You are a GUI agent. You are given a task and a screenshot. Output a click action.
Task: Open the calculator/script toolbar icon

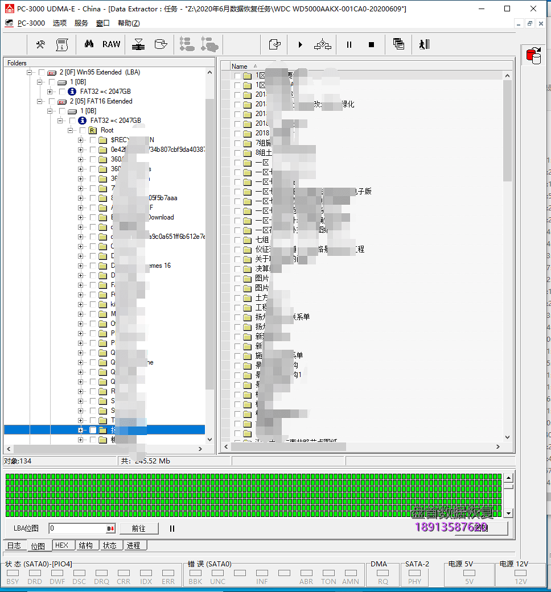click(x=62, y=44)
